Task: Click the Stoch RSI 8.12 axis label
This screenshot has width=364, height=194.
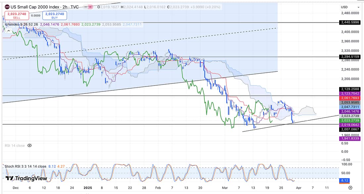Action: tap(345, 180)
